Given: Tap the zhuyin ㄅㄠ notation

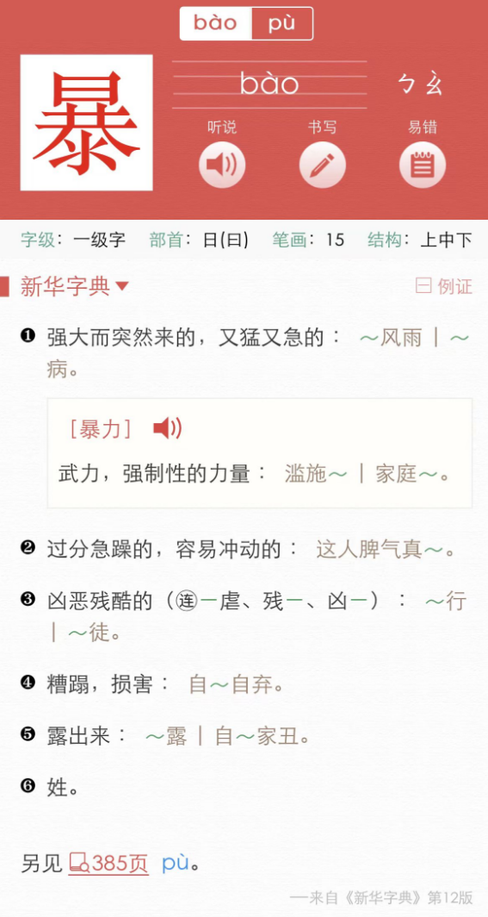Looking at the screenshot, I should (x=420, y=84).
